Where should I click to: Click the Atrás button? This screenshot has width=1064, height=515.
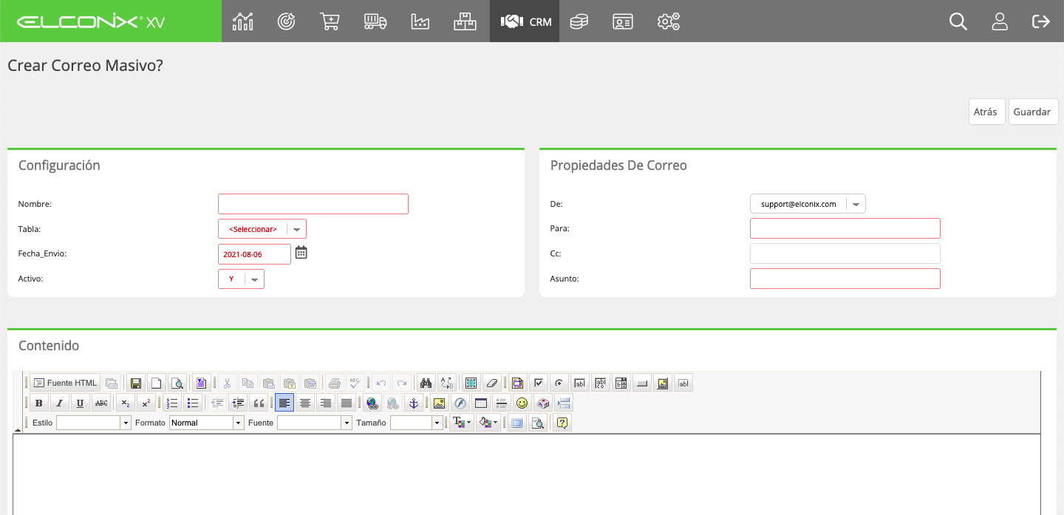[x=987, y=112]
